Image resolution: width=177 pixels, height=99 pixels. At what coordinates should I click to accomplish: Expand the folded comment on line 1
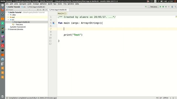[x=57, y=17]
